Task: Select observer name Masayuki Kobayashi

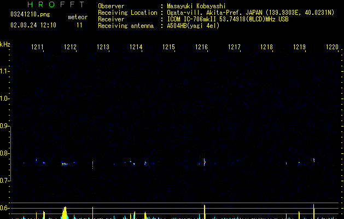Action: pyautogui.click(x=196, y=6)
